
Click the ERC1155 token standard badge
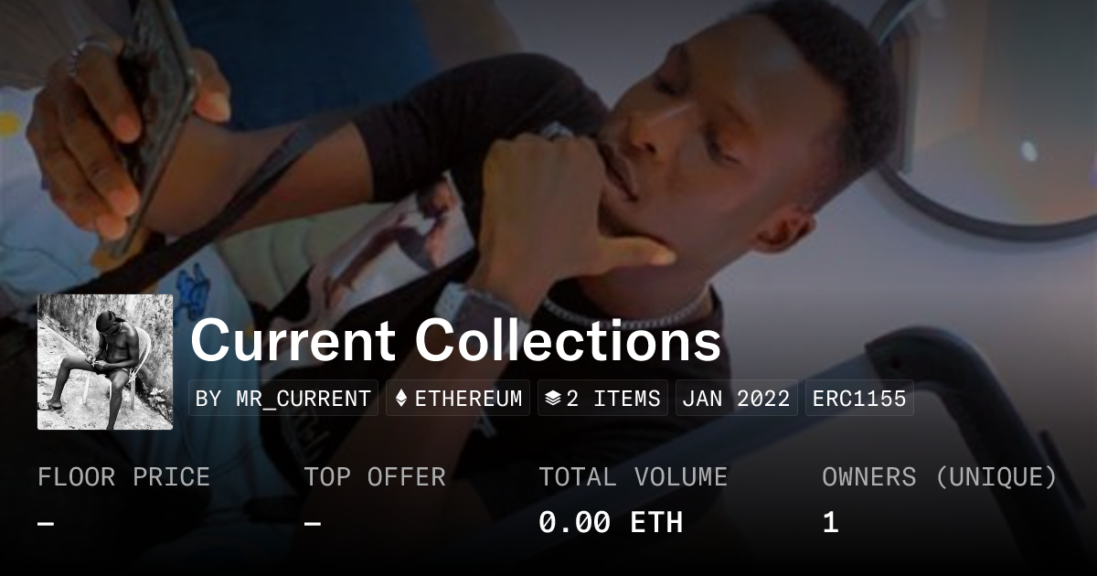point(859,399)
